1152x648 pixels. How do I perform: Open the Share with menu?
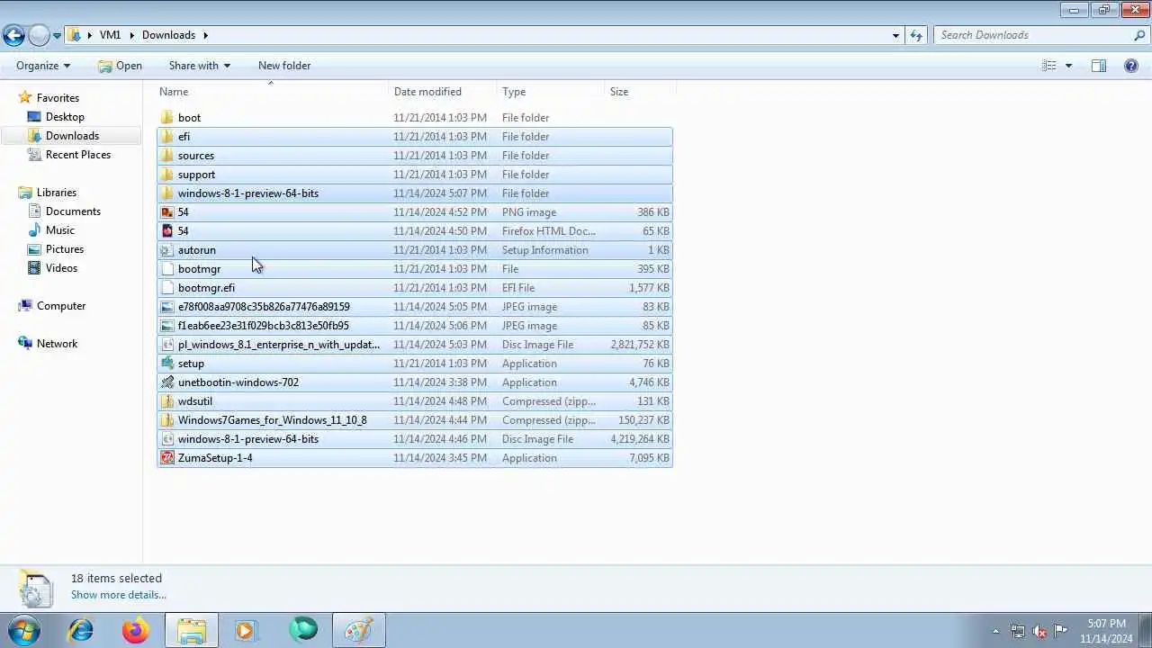(x=199, y=66)
